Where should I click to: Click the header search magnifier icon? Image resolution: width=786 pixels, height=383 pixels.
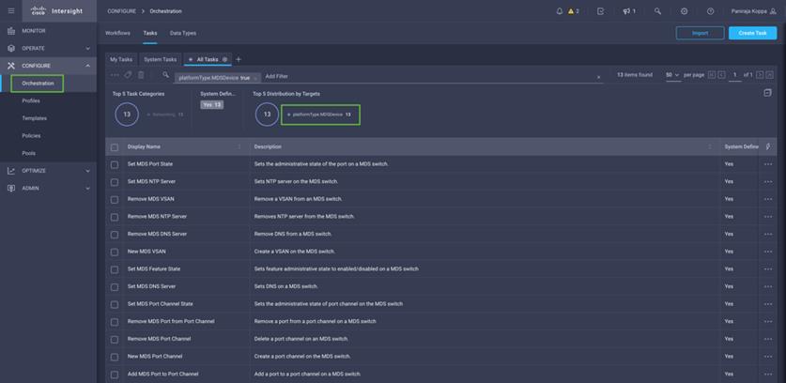pos(657,11)
